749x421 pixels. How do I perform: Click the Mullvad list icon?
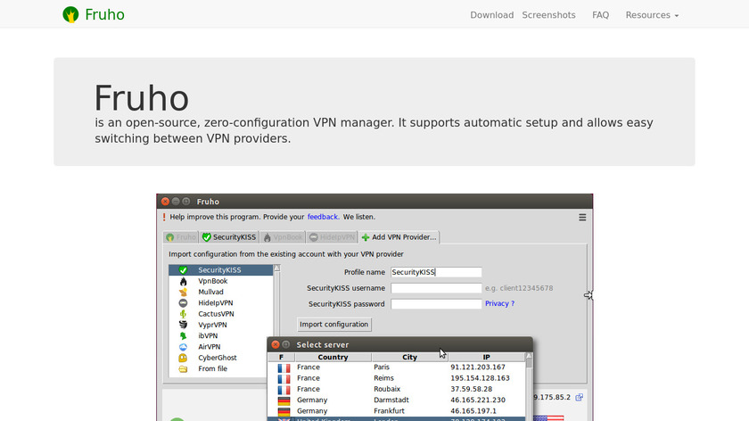click(x=183, y=292)
